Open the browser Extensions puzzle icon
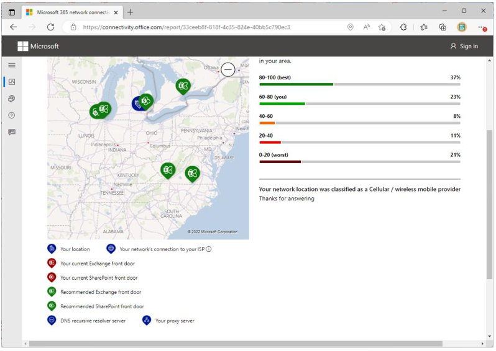 click(x=403, y=27)
